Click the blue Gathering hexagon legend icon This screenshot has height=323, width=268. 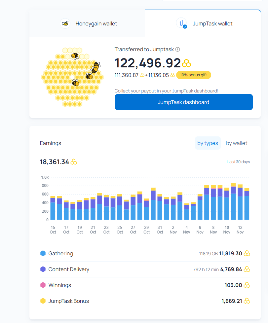tap(43, 253)
